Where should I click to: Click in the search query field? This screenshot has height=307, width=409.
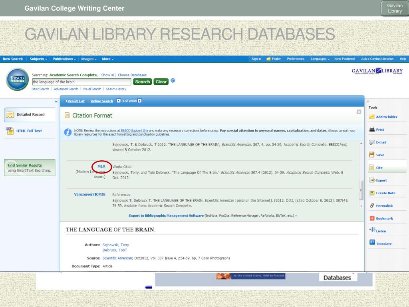point(81,82)
